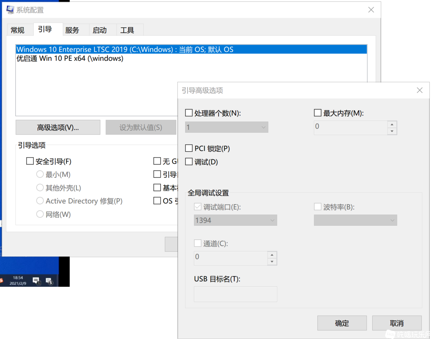Open the 服务 tab
The width and height of the screenshot is (432, 339).
pyautogui.click(x=72, y=30)
